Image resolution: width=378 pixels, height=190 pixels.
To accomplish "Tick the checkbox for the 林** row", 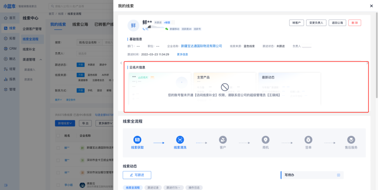I will (x=58, y=172).
